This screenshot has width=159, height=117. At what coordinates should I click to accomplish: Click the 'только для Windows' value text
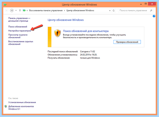[90, 58]
